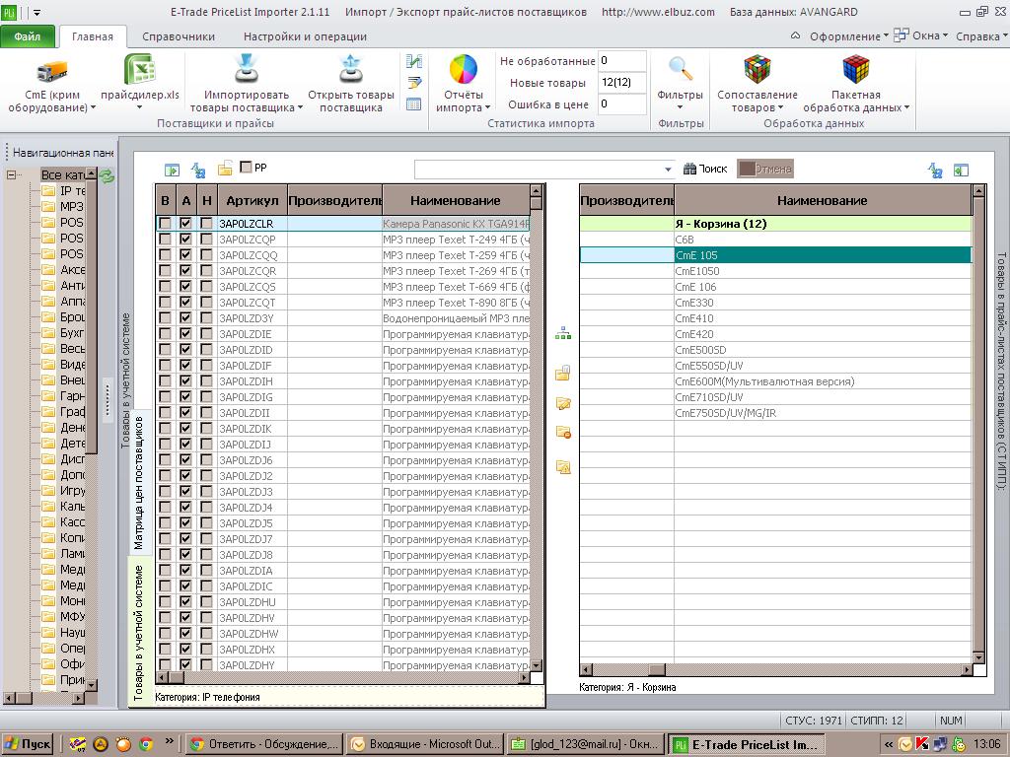Switch to Настройки и операции tab
This screenshot has width=1010, height=757.
point(305,36)
